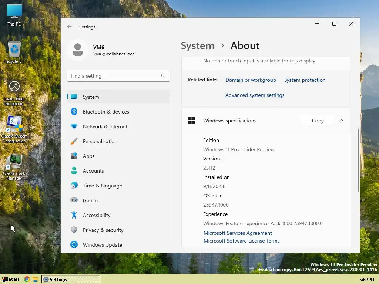Click the Bluetooth icon in sidebar
The image size is (379, 284).
coord(74,112)
